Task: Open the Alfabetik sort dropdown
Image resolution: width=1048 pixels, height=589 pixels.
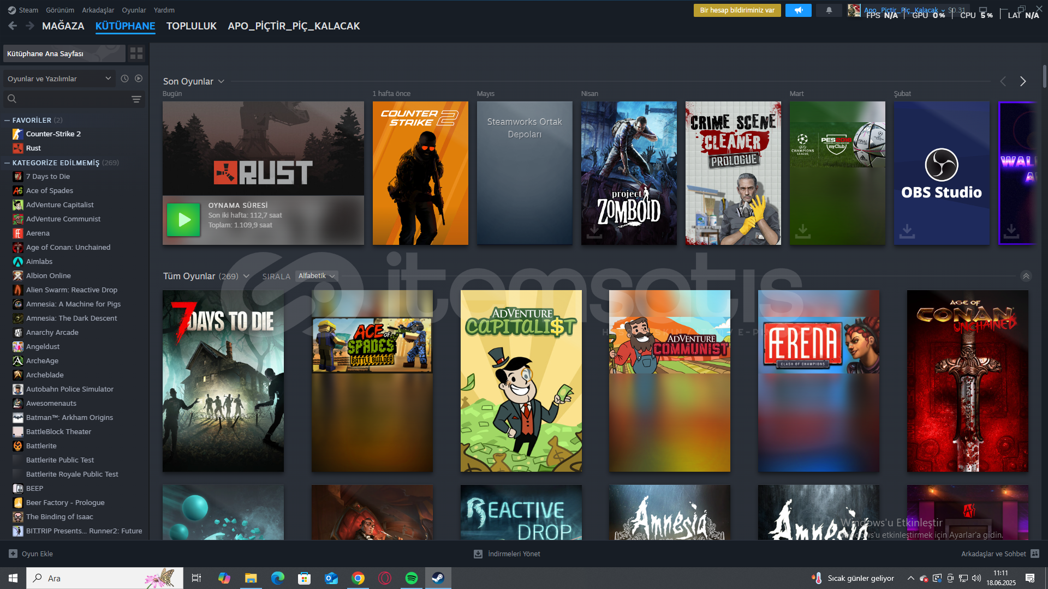Action: pyautogui.click(x=317, y=276)
